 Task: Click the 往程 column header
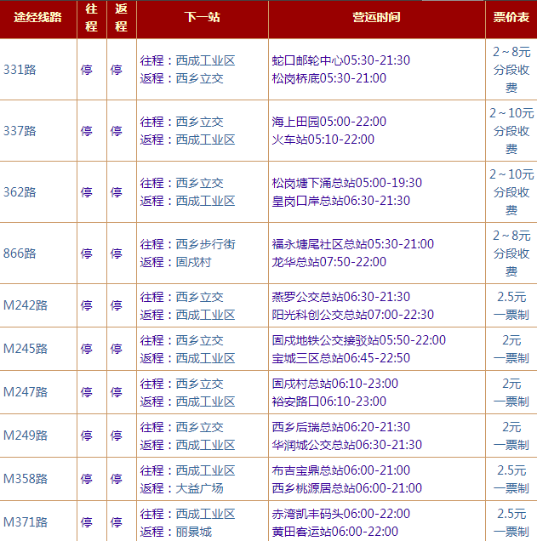tap(91, 18)
